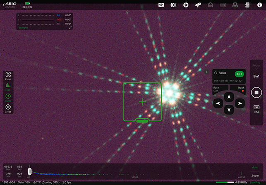Stop the capture with the stop button
The height and width of the screenshot is (185, 266).
tap(256, 92)
